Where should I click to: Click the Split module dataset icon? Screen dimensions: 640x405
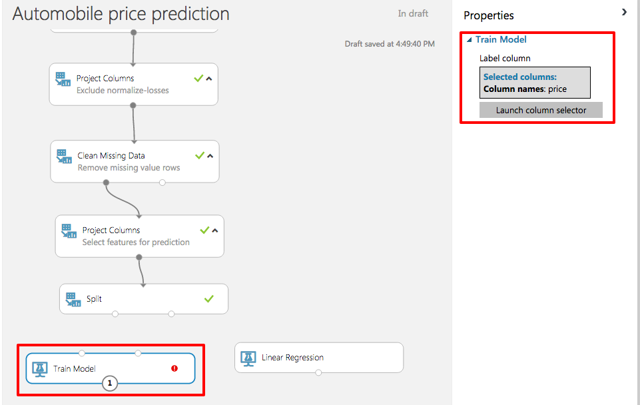click(x=74, y=299)
